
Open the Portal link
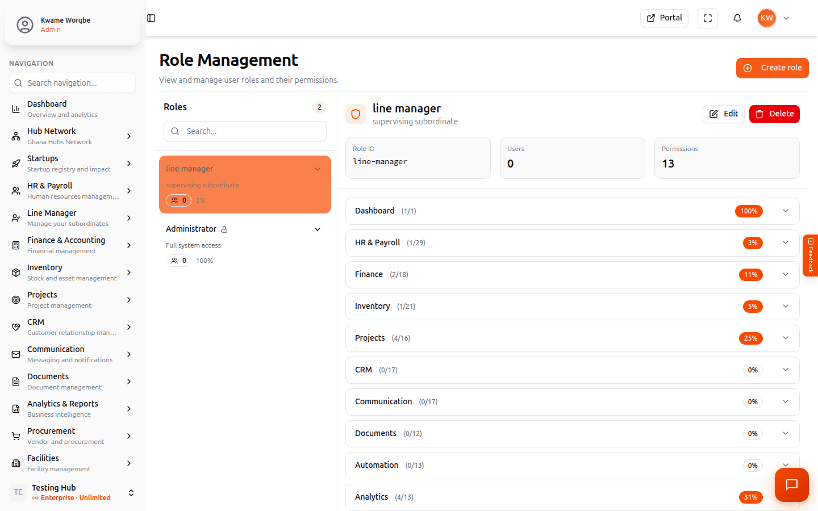tap(664, 18)
